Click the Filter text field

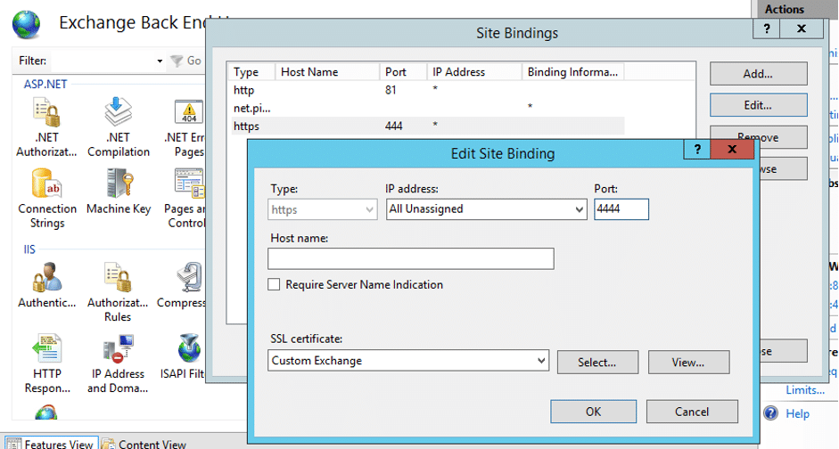103,61
